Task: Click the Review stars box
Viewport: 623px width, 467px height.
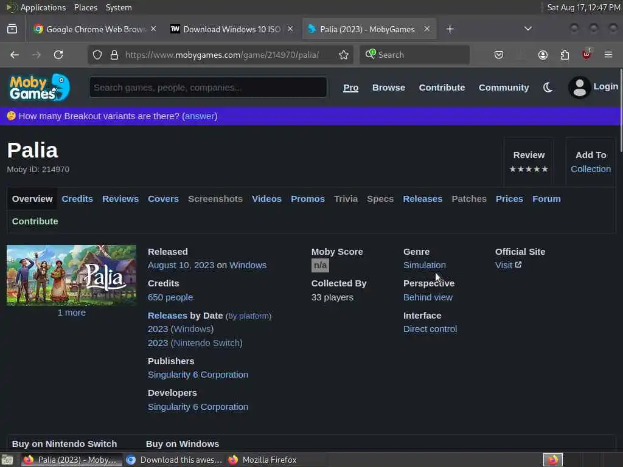Action: click(x=529, y=162)
